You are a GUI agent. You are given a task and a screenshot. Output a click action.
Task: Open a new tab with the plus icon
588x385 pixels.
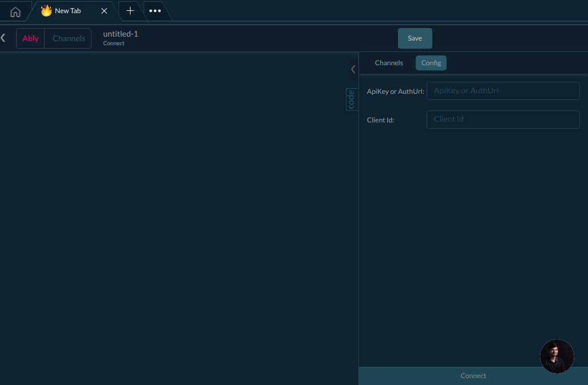coord(130,11)
